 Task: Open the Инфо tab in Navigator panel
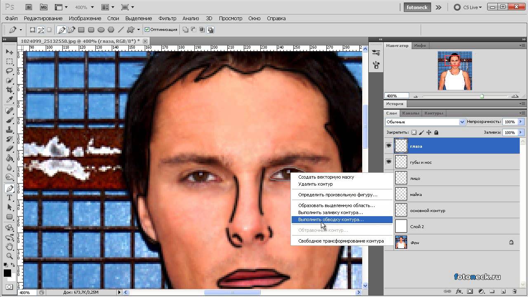click(420, 45)
